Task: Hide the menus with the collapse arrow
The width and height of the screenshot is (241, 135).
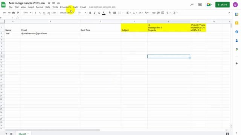Action: pos(229,13)
